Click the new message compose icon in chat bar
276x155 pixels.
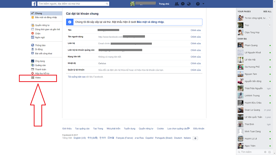270,152
